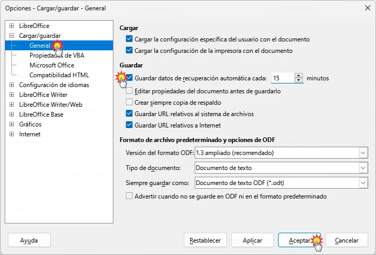Increase autosave minutes with up arrow
The width and height of the screenshot is (376, 255).
pyautogui.click(x=298, y=76)
